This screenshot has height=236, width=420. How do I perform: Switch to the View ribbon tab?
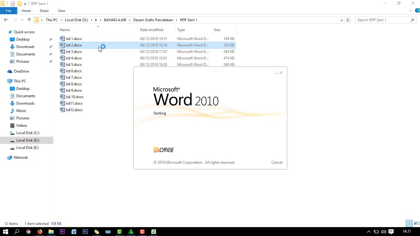[x=61, y=11]
